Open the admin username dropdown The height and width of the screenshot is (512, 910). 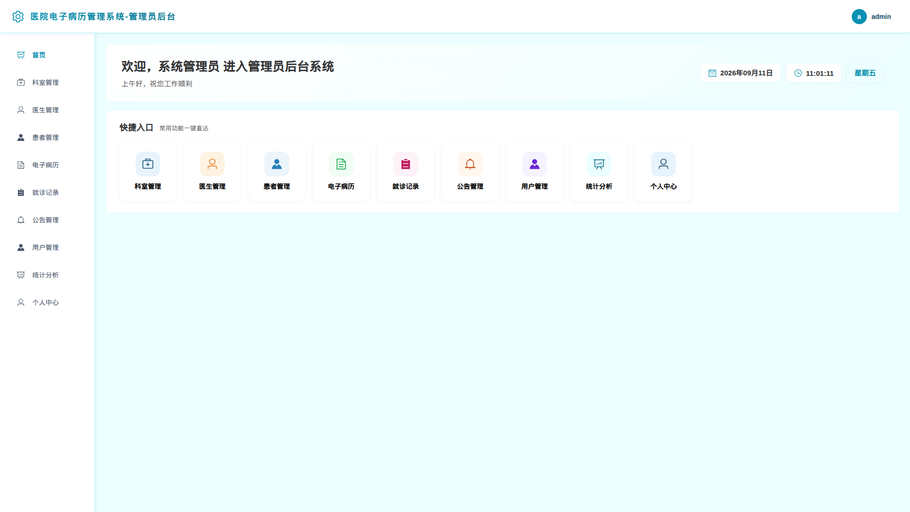[881, 17]
